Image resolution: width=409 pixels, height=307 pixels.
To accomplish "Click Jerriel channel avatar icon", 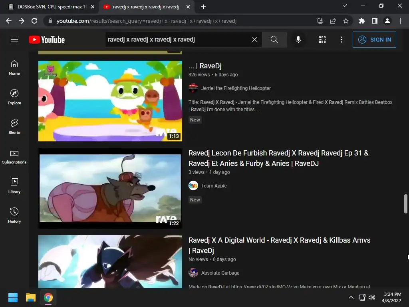I will pyautogui.click(x=193, y=88).
